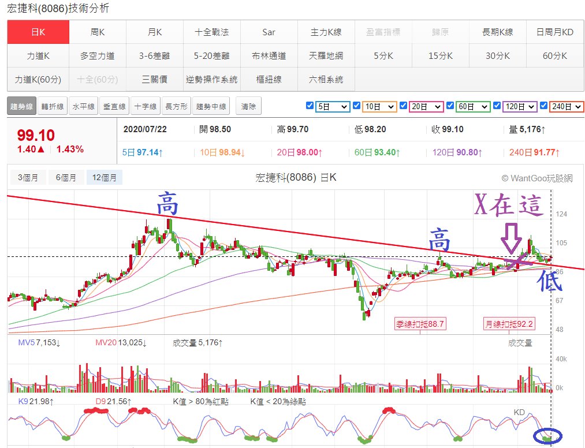
Task: Open the 5日 period dropdown
Action: (333, 107)
